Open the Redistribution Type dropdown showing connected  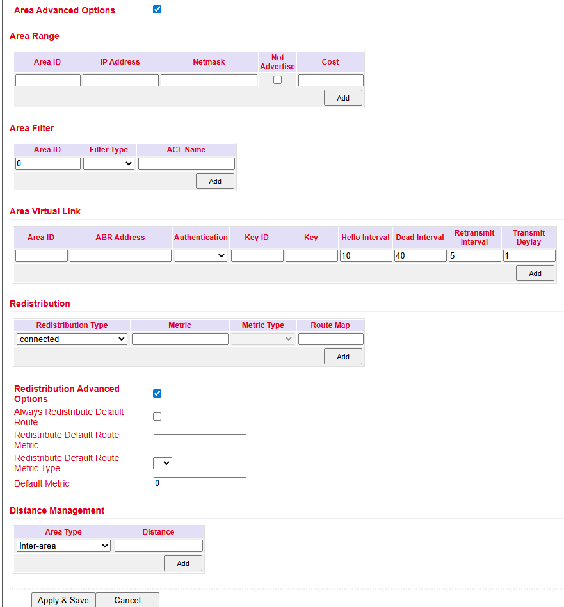72,339
